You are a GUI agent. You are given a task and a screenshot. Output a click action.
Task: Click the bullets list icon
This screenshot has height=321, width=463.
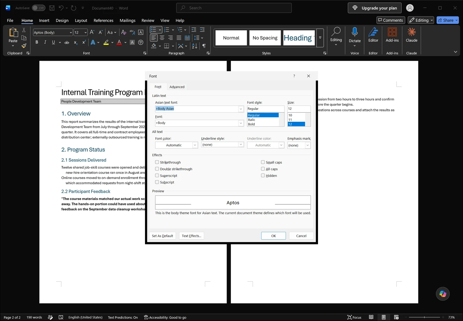point(153,30)
